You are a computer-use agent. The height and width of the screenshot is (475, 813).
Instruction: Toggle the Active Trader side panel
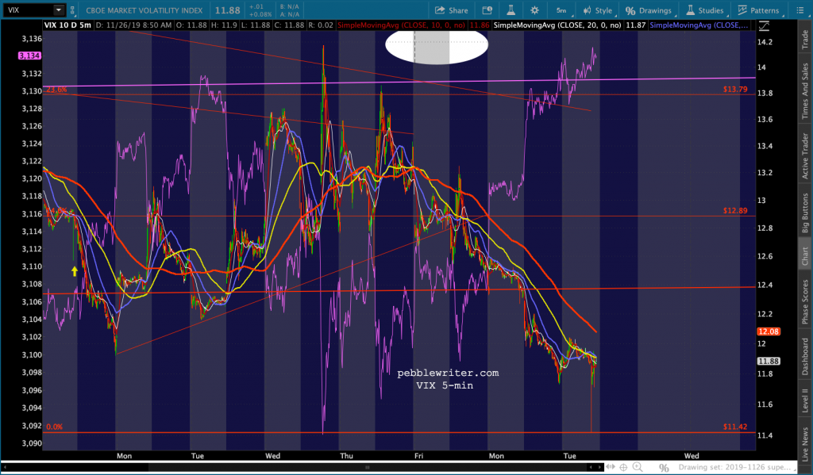click(805, 158)
